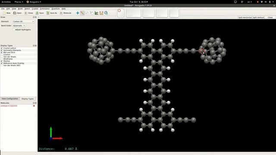This screenshot has width=276, height=155.
Task: Select the Untitled molecule entry
Action: click(9, 106)
